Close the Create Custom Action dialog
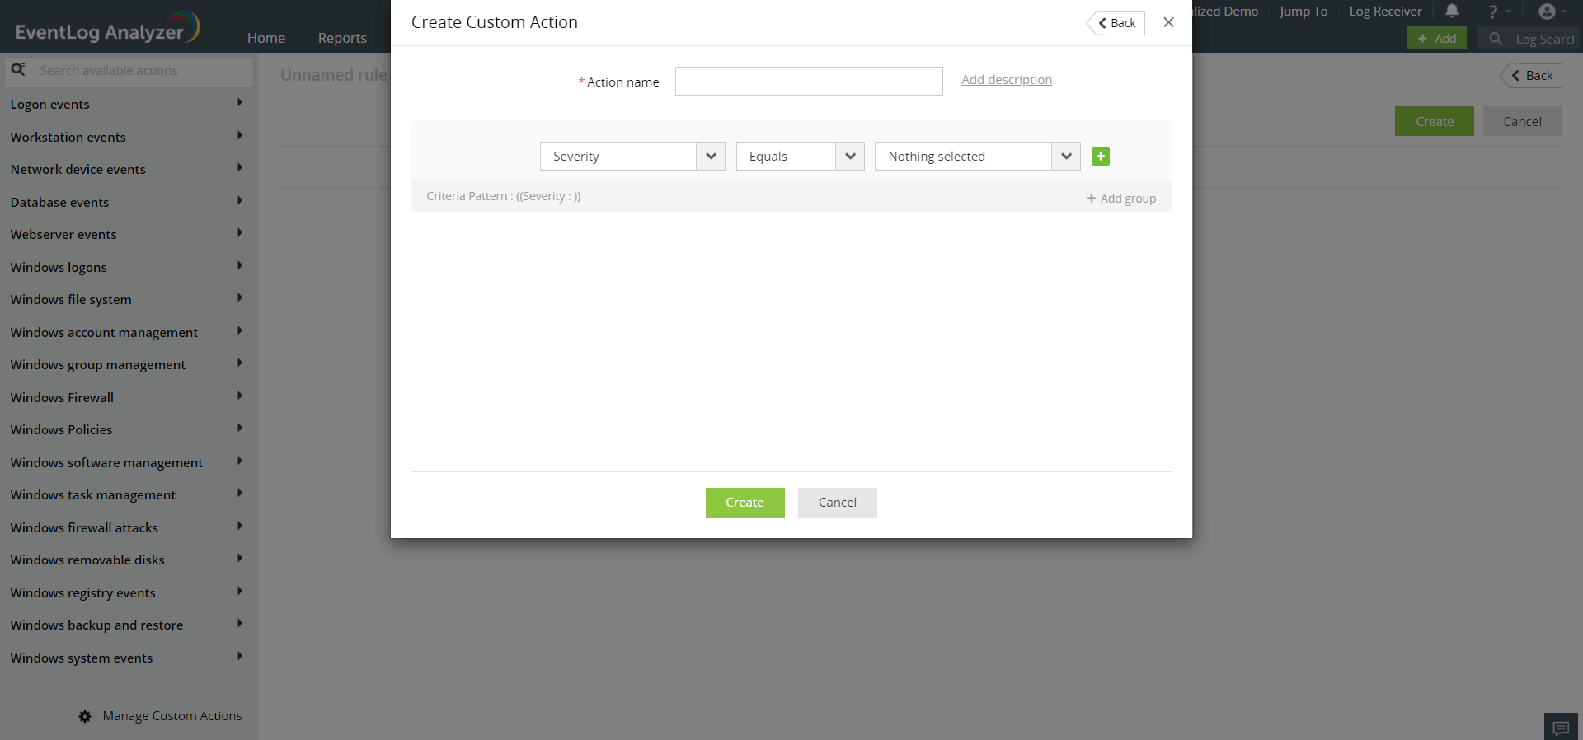This screenshot has height=740, width=1583. tap(1168, 22)
